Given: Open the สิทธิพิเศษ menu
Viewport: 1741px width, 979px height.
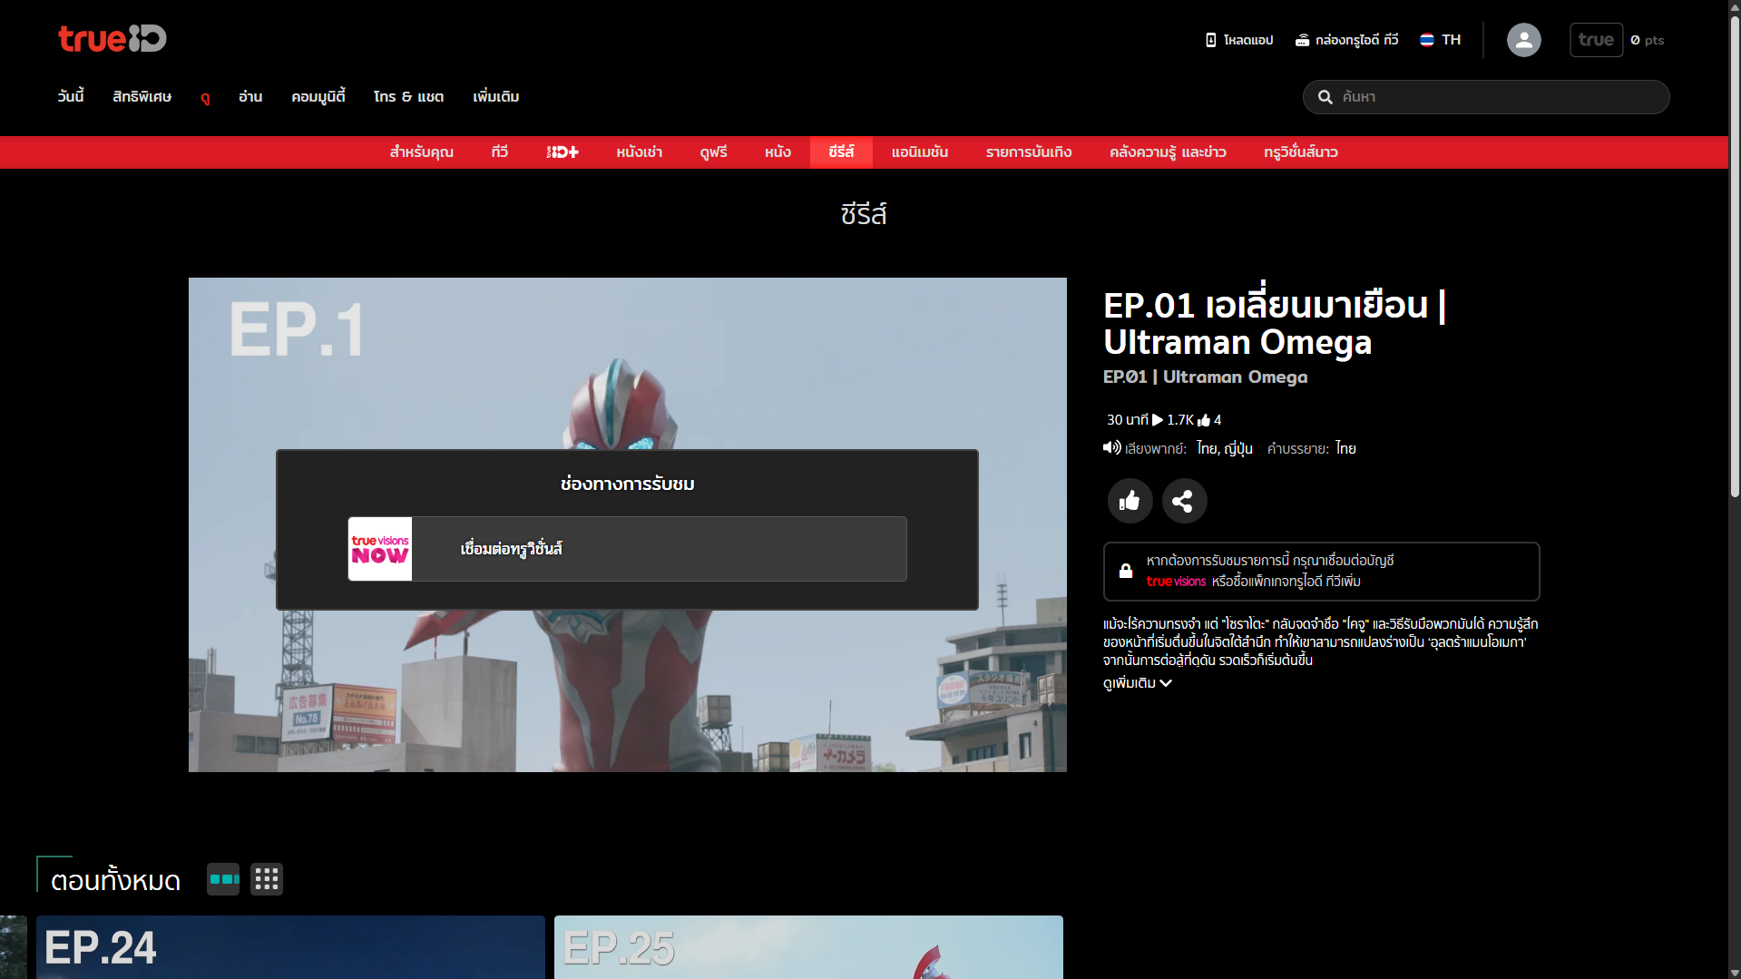Looking at the screenshot, I should tap(142, 96).
